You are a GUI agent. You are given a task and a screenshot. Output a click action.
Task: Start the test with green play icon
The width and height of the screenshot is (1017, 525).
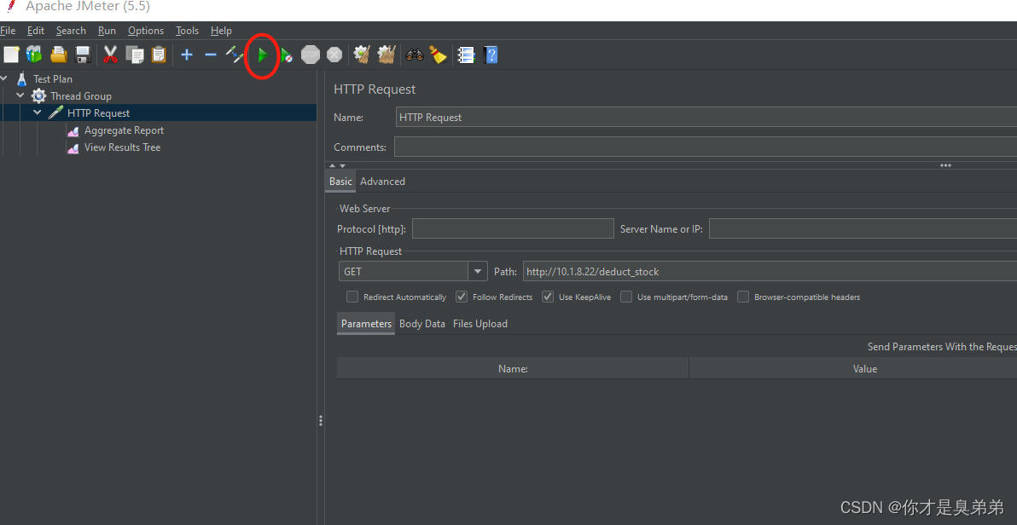(x=263, y=55)
